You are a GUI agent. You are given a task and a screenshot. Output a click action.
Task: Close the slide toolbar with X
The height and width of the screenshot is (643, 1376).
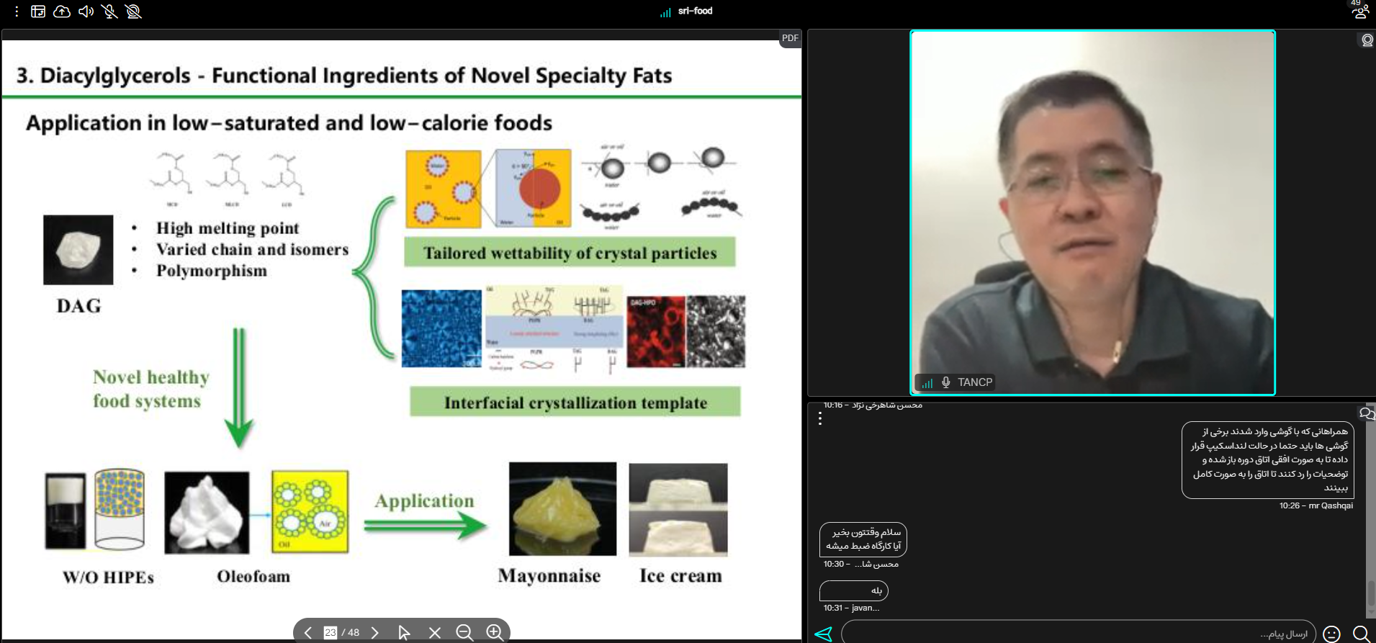pyautogui.click(x=435, y=633)
